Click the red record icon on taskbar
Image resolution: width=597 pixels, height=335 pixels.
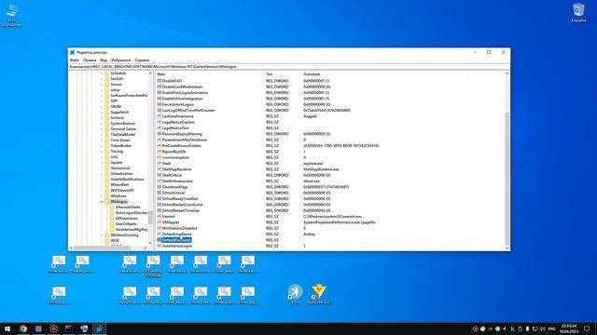pos(54,328)
